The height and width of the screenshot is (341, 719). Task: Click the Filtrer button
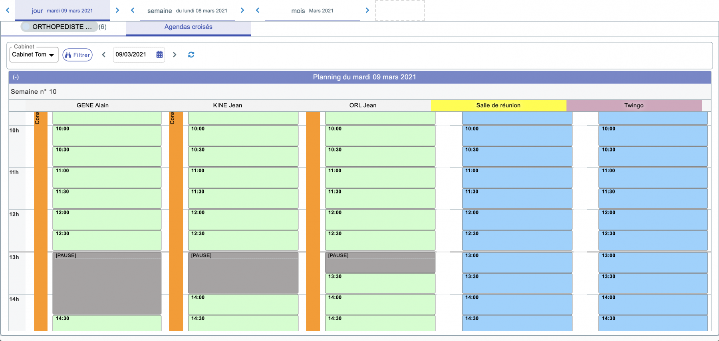tap(77, 55)
